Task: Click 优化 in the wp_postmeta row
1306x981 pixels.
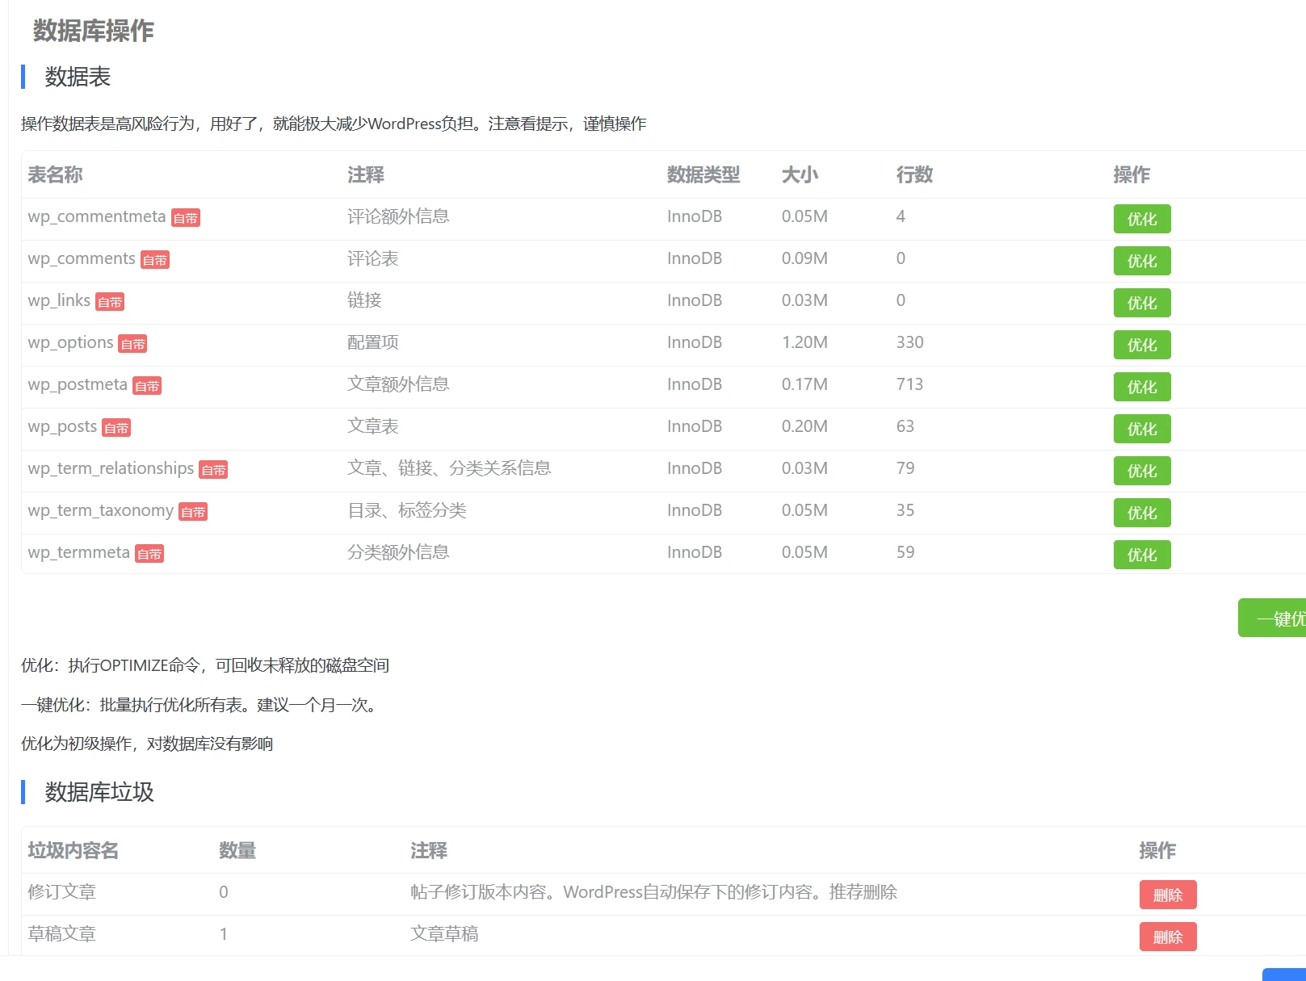Action: point(1141,387)
